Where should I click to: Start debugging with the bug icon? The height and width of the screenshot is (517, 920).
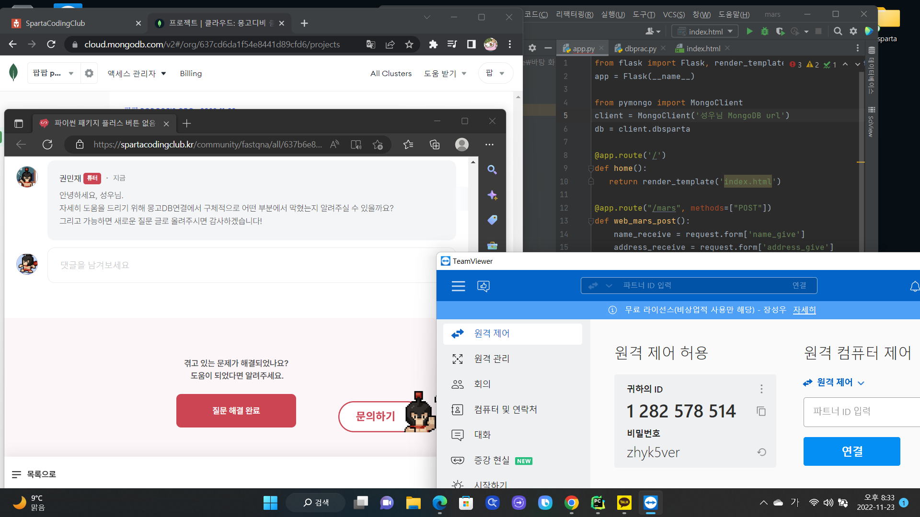click(765, 32)
